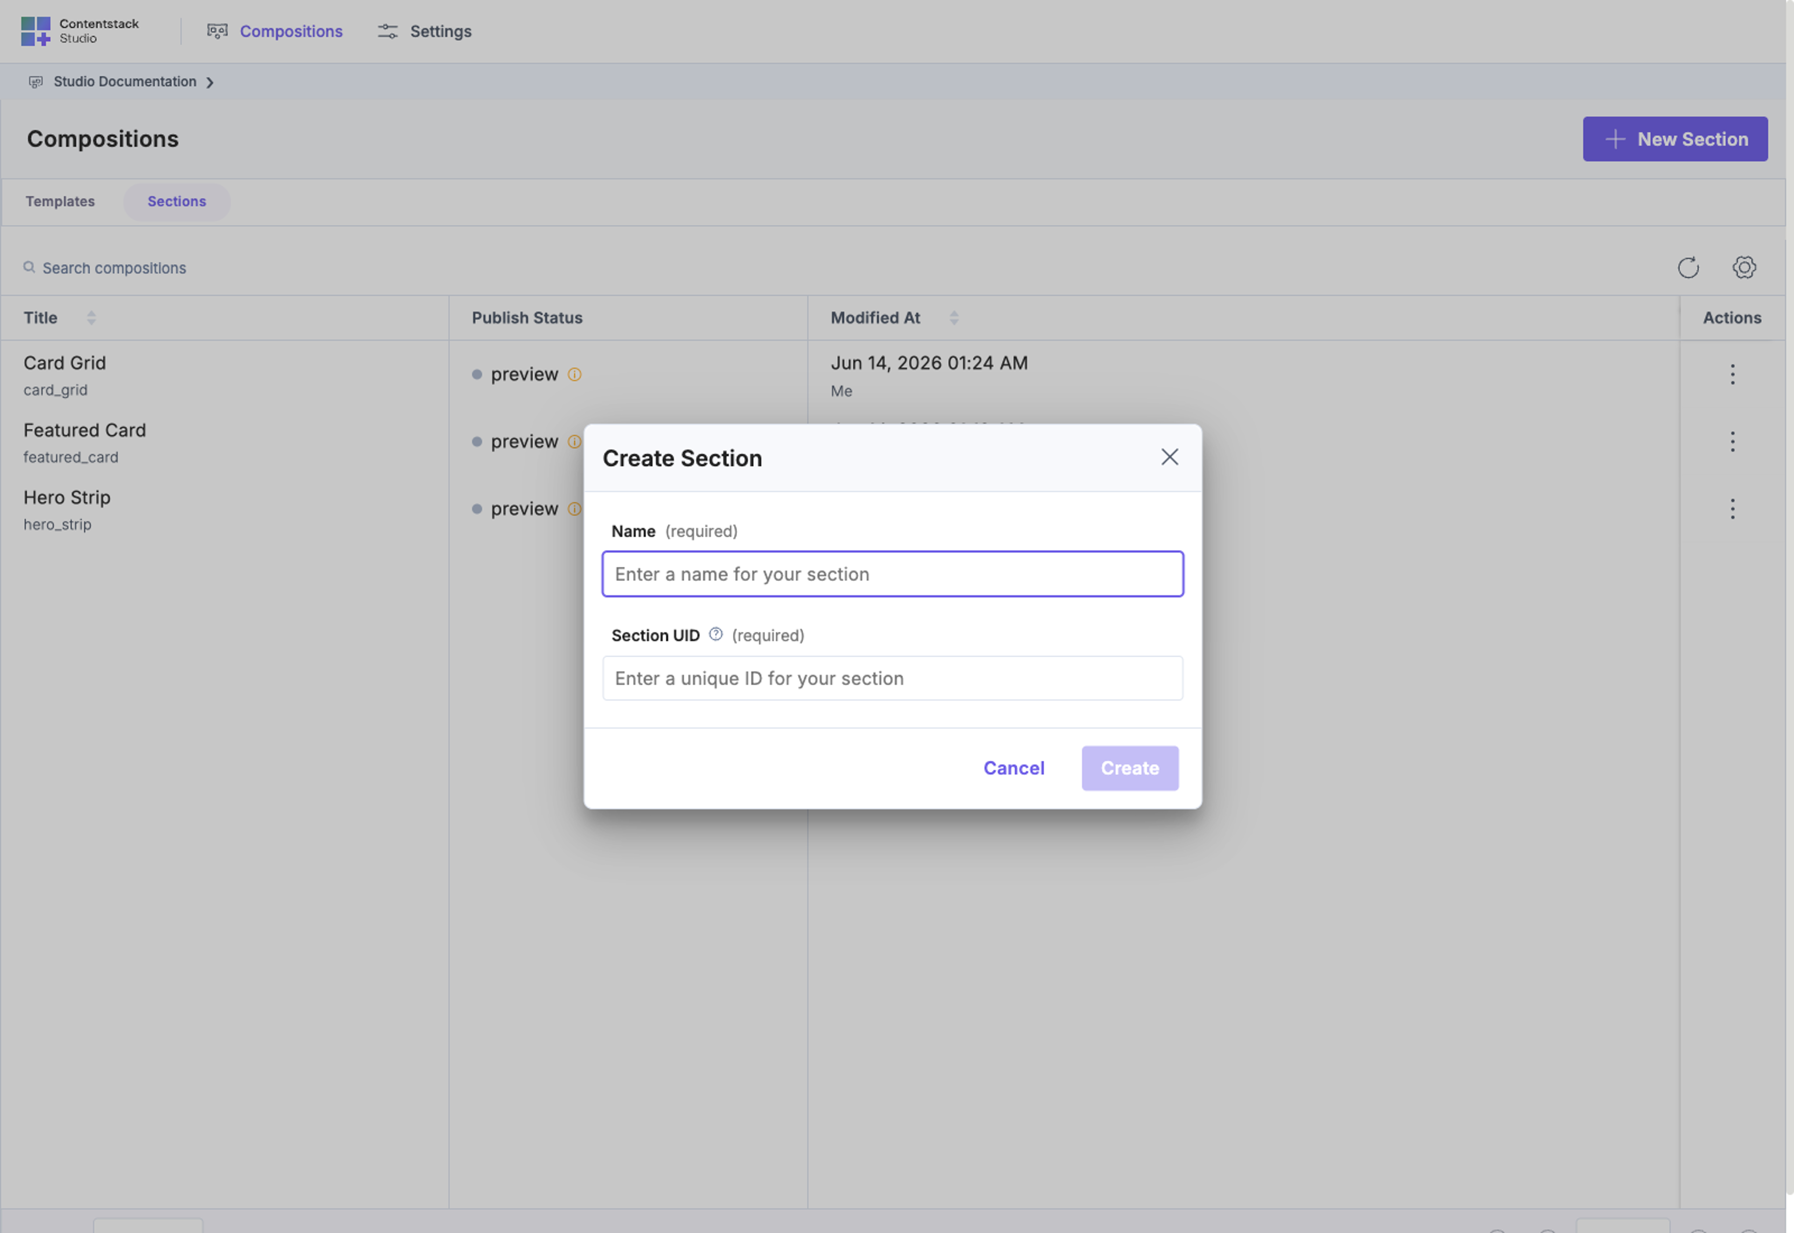Open Featured Card row actions menu
Screen dimensions: 1794x1233
pyautogui.click(x=1731, y=441)
